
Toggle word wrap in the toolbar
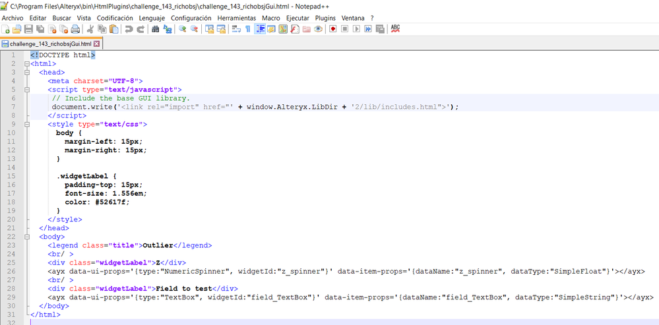pos(236,29)
